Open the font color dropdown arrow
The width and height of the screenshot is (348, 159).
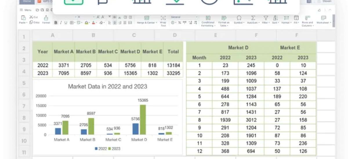(x=97, y=23)
